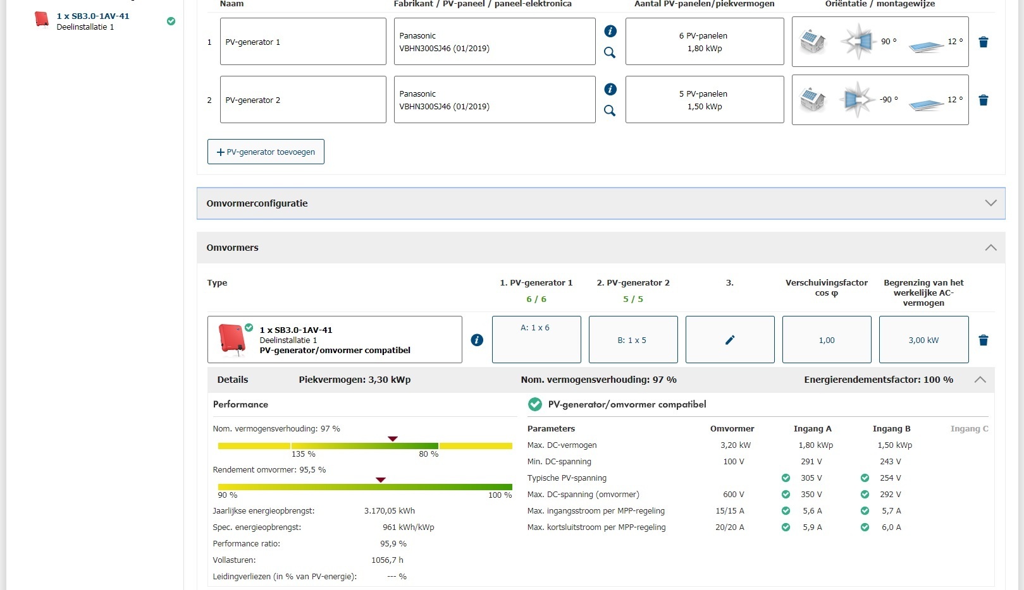Edit the third generator input with pencil
The image size is (1024, 590).
tap(730, 340)
